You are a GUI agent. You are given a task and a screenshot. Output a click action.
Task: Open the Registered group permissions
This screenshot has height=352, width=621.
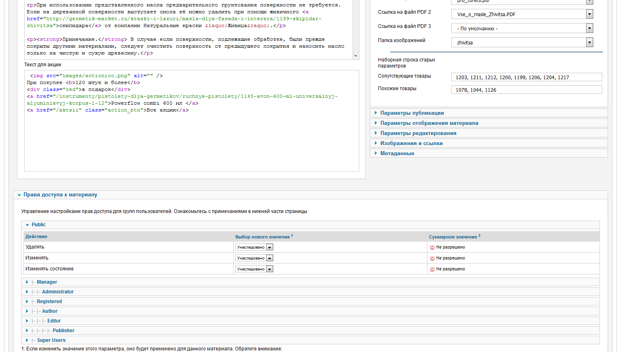pos(49,301)
